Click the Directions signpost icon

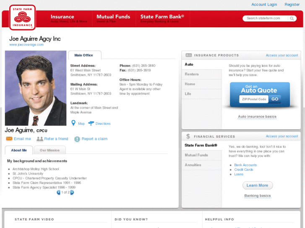click(91, 123)
